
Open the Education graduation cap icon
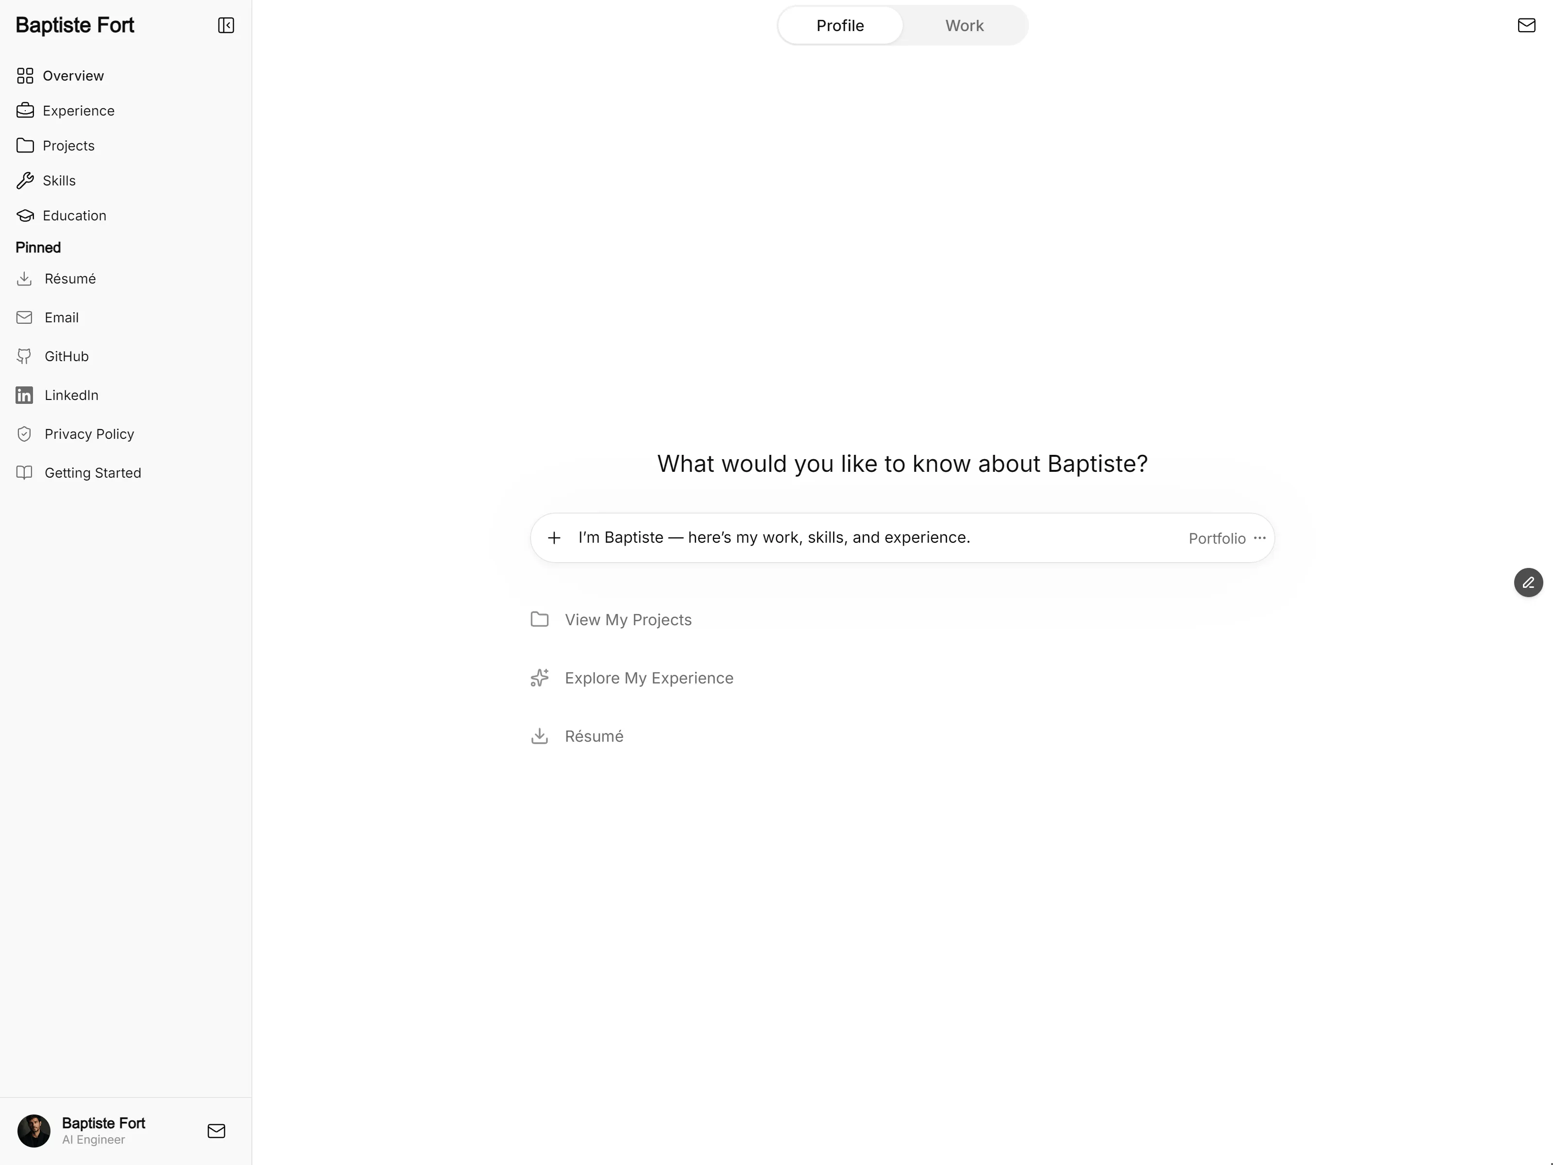point(25,216)
